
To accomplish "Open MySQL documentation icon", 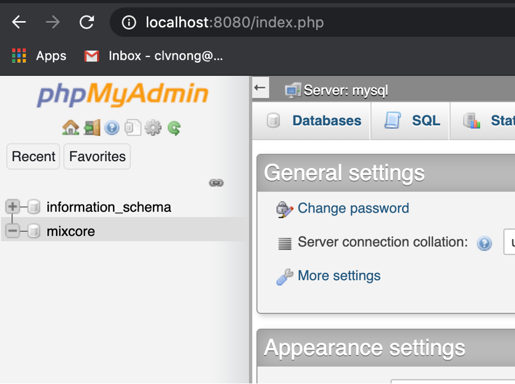I will [132, 128].
